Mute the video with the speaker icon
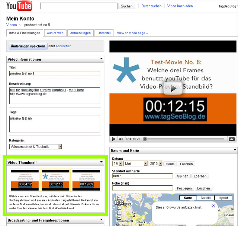The width and height of the screenshot is (238, 226). [120, 139]
